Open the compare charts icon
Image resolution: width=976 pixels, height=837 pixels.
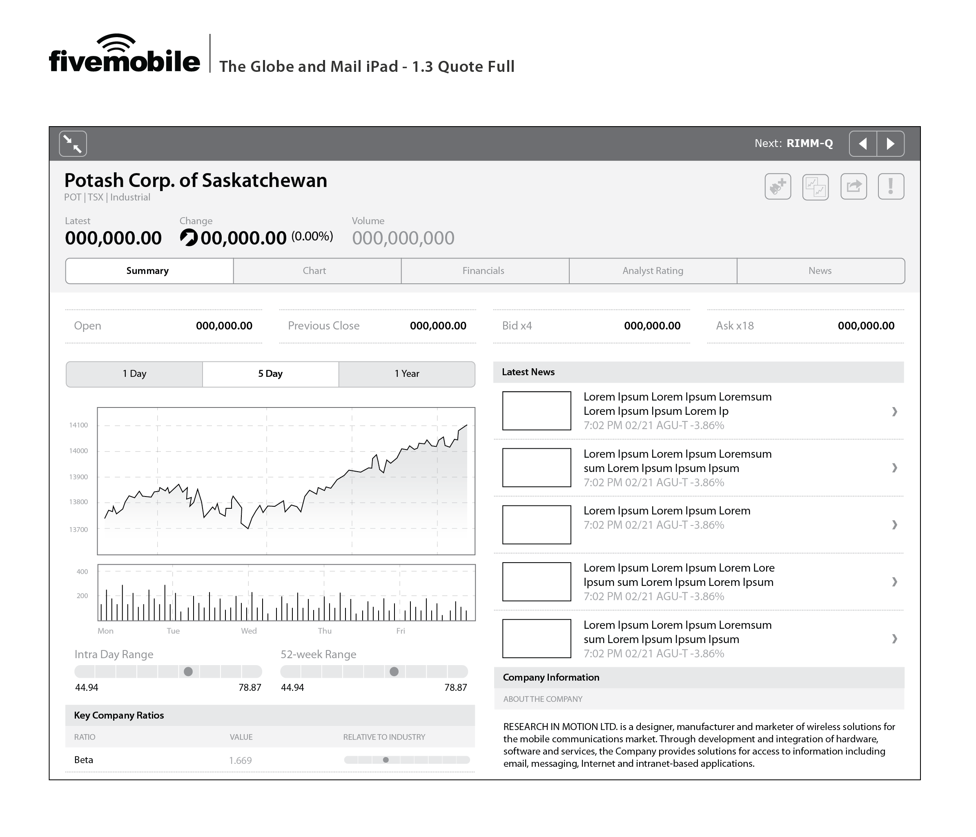(x=816, y=187)
